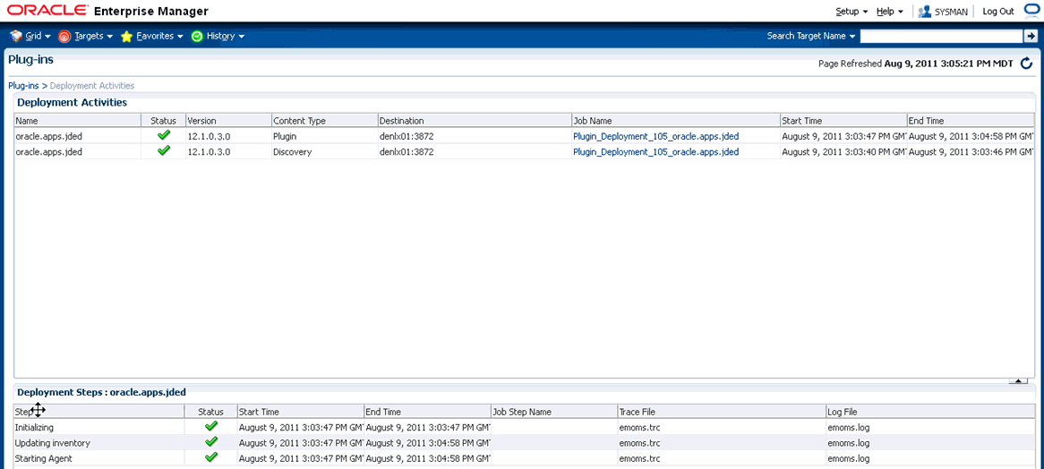Collapse the Deployment Steps pane with the splitter arrow
The height and width of the screenshot is (469, 1044).
point(1018,380)
